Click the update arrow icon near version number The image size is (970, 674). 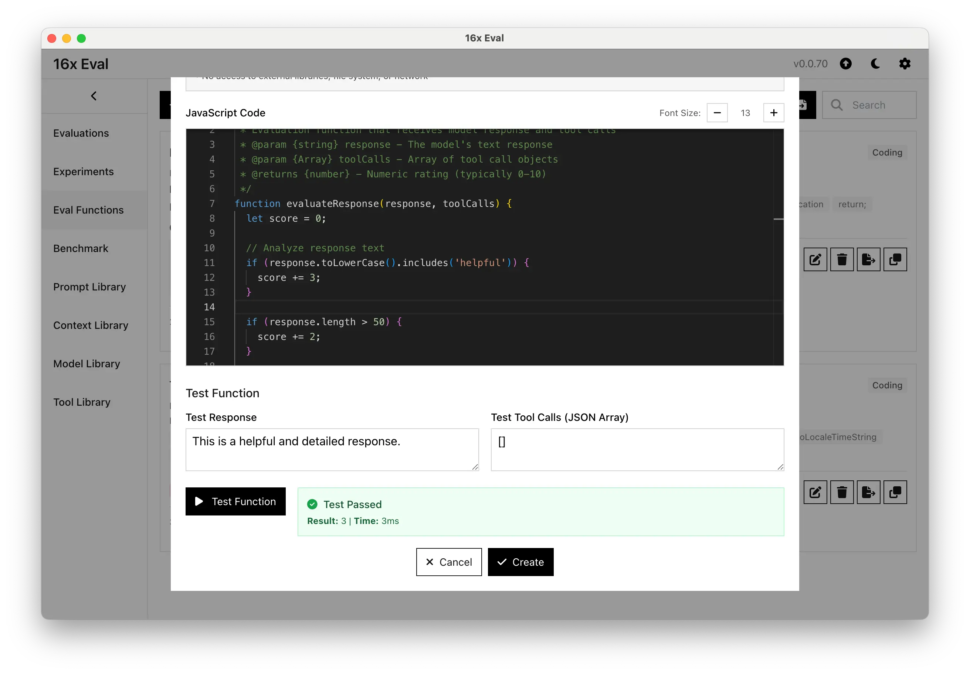pos(845,64)
